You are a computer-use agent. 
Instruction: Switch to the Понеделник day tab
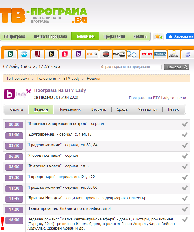coord(69,109)
